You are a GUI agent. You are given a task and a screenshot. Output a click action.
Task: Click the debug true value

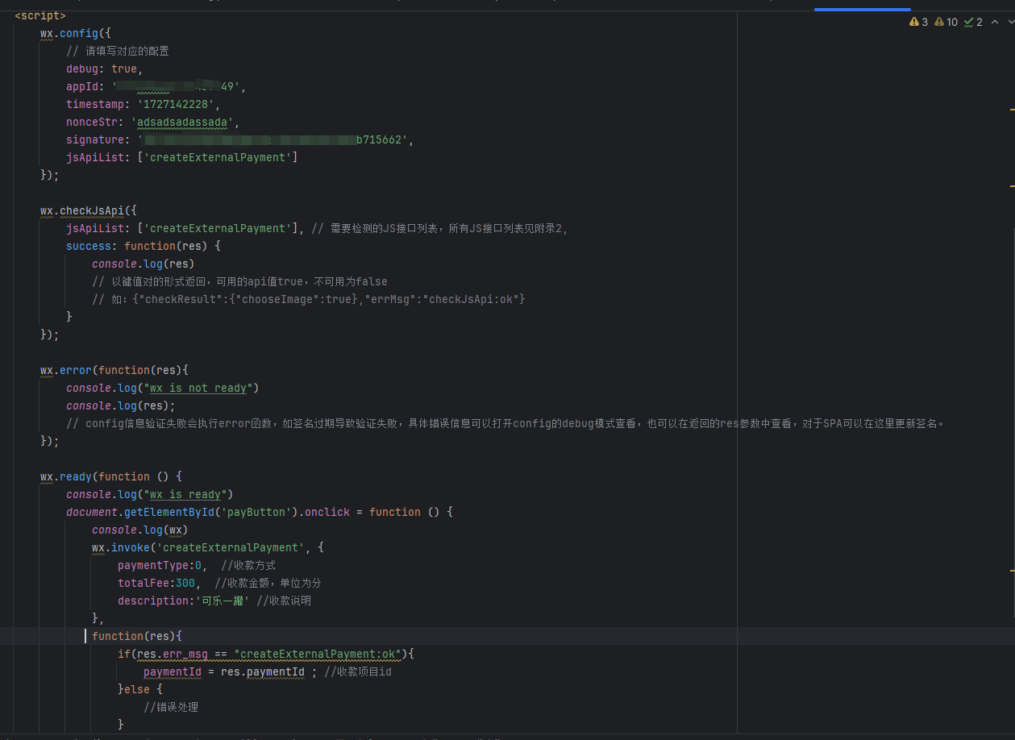124,69
